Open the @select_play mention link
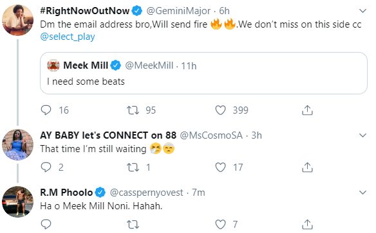The height and width of the screenshot is (233, 376). tap(68, 37)
